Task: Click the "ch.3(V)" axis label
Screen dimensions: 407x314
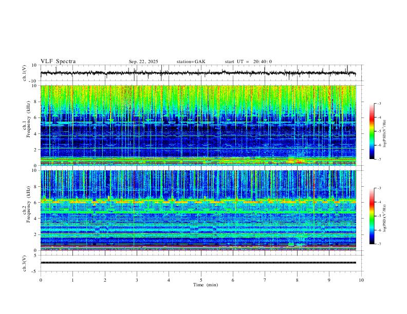Action: (x=25, y=263)
